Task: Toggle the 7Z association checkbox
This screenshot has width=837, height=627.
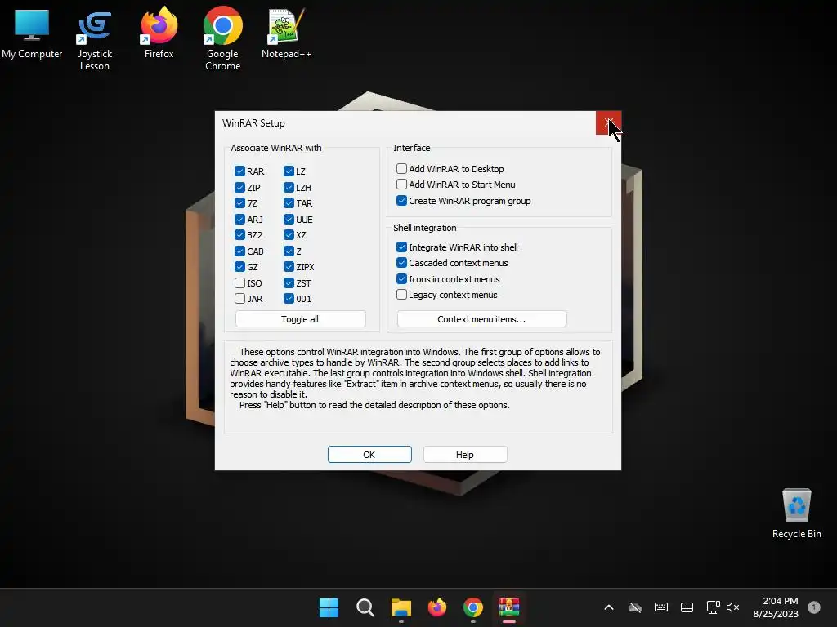Action: tap(239, 203)
